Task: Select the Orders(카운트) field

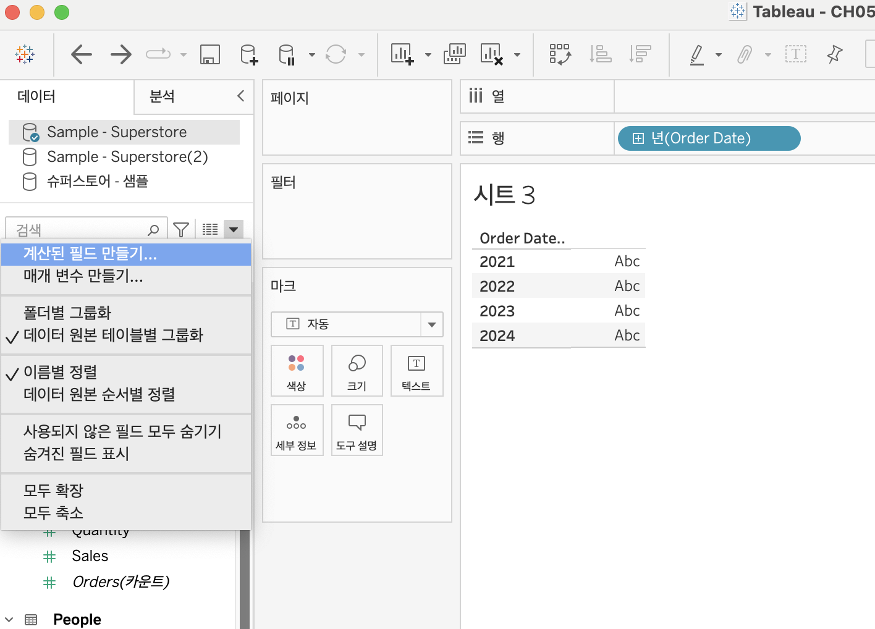Action: point(120,582)
